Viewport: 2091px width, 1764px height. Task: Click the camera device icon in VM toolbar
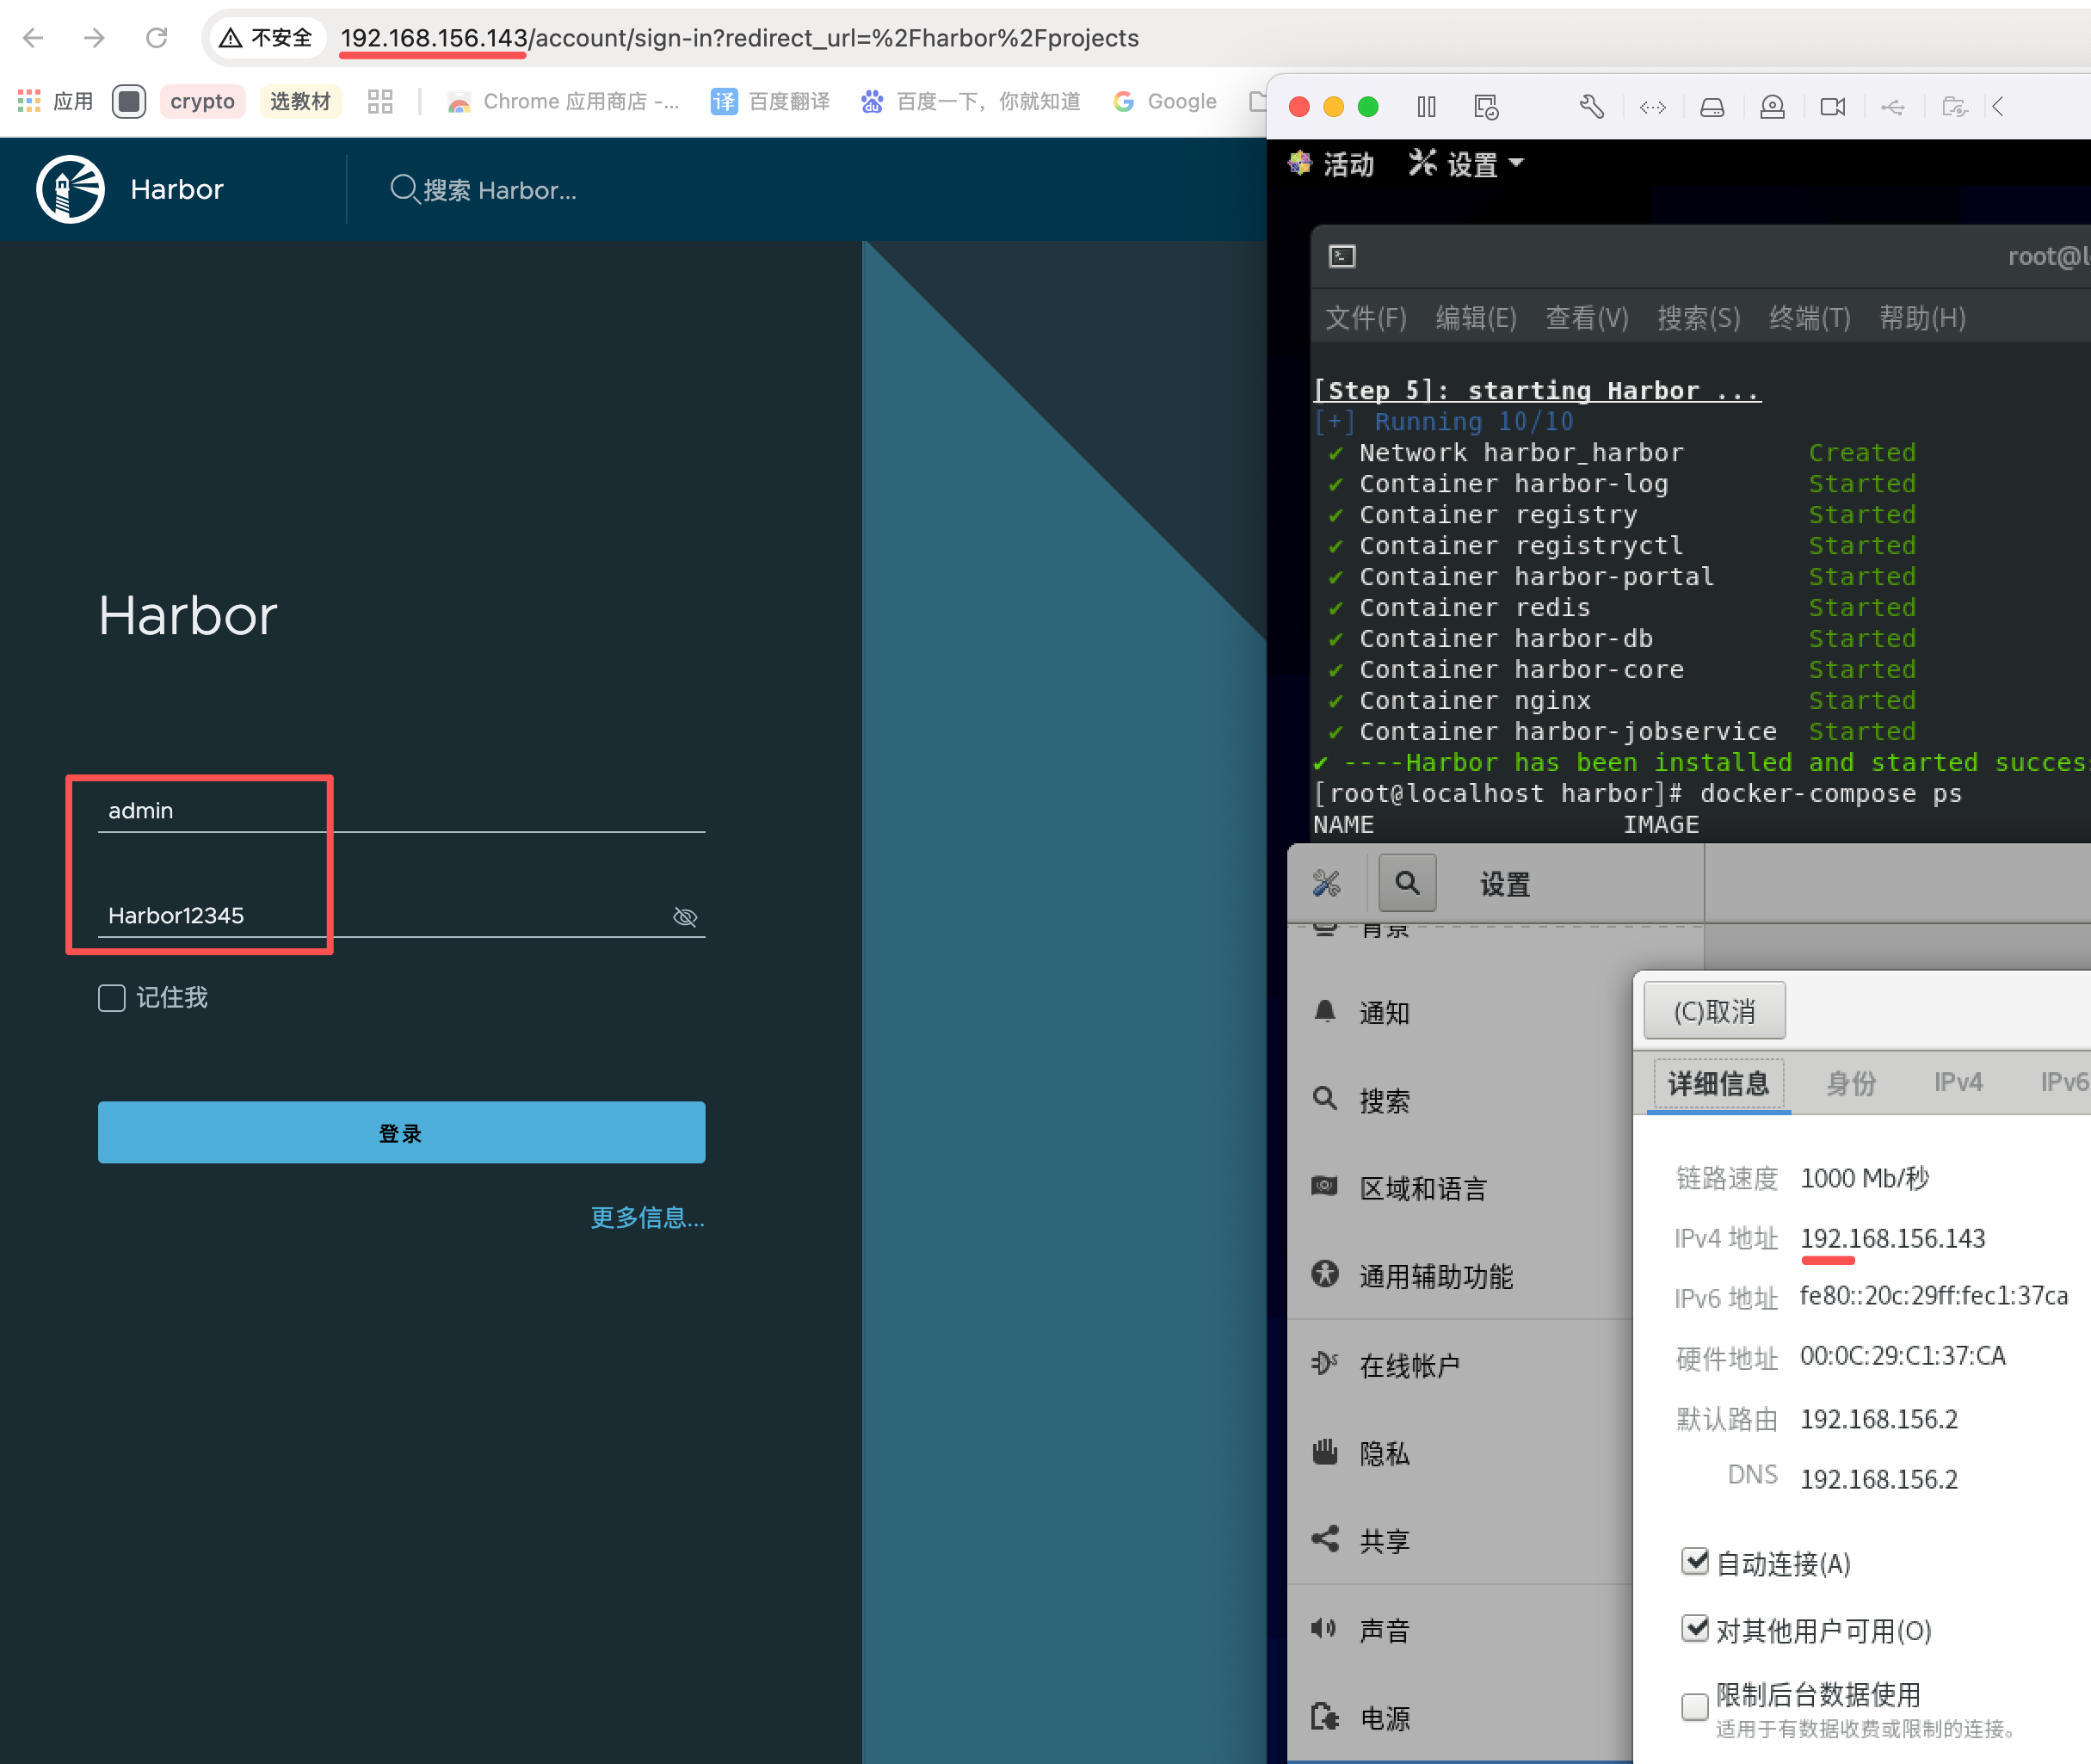pyautogui.click(x=1832, y=107)
